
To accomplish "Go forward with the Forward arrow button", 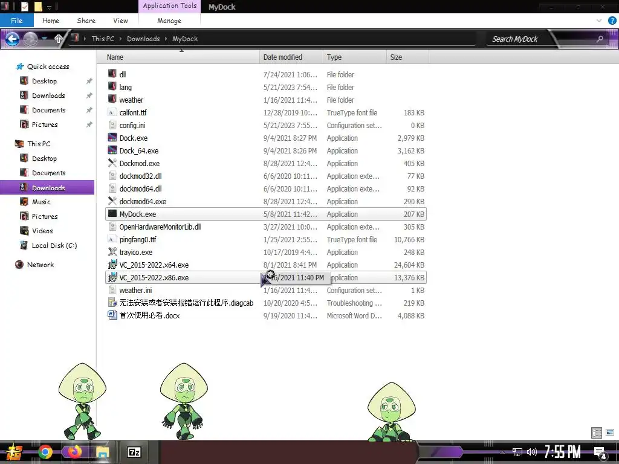I will 31,39.
